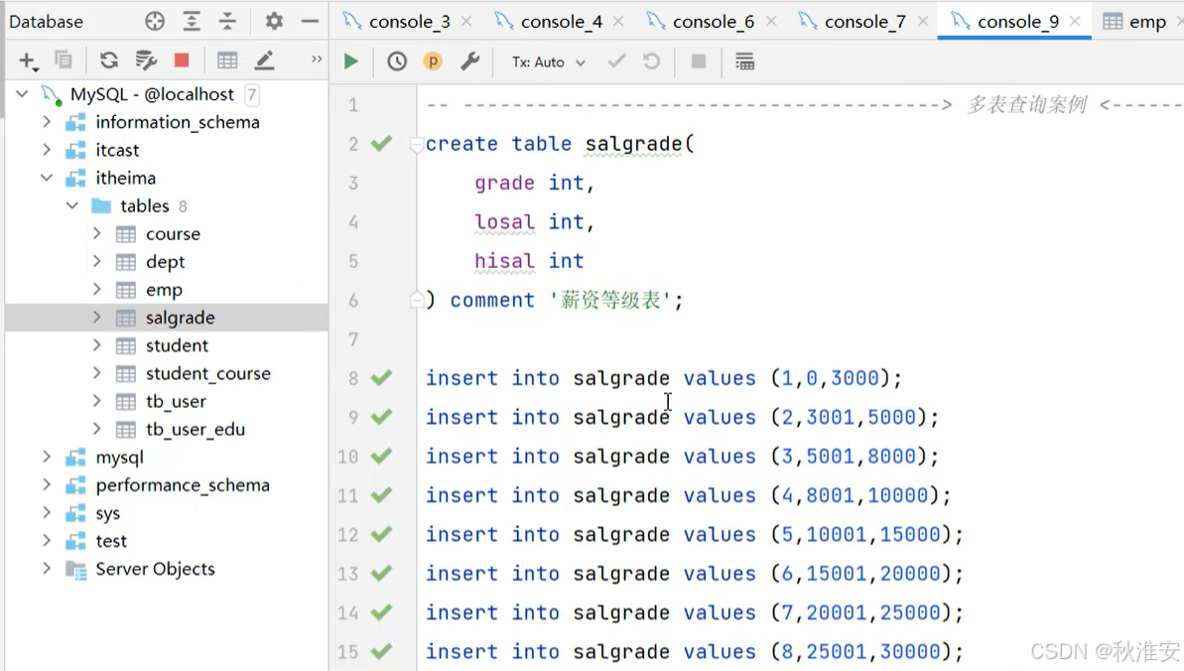Collapse the MySQL - @localhost node

[23, 93]
